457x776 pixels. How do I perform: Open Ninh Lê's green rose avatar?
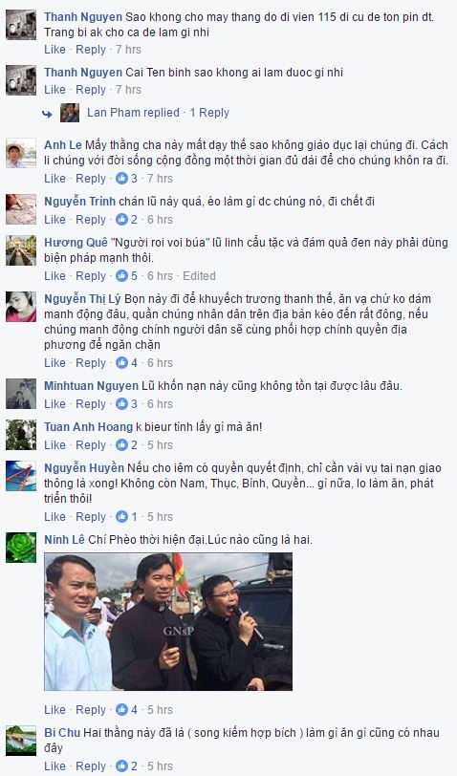[21, 548]
